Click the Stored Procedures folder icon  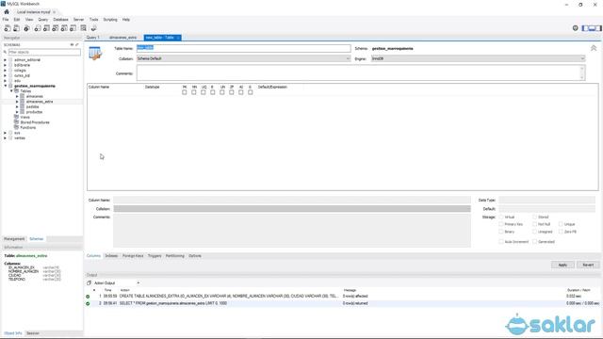point(16,121)
